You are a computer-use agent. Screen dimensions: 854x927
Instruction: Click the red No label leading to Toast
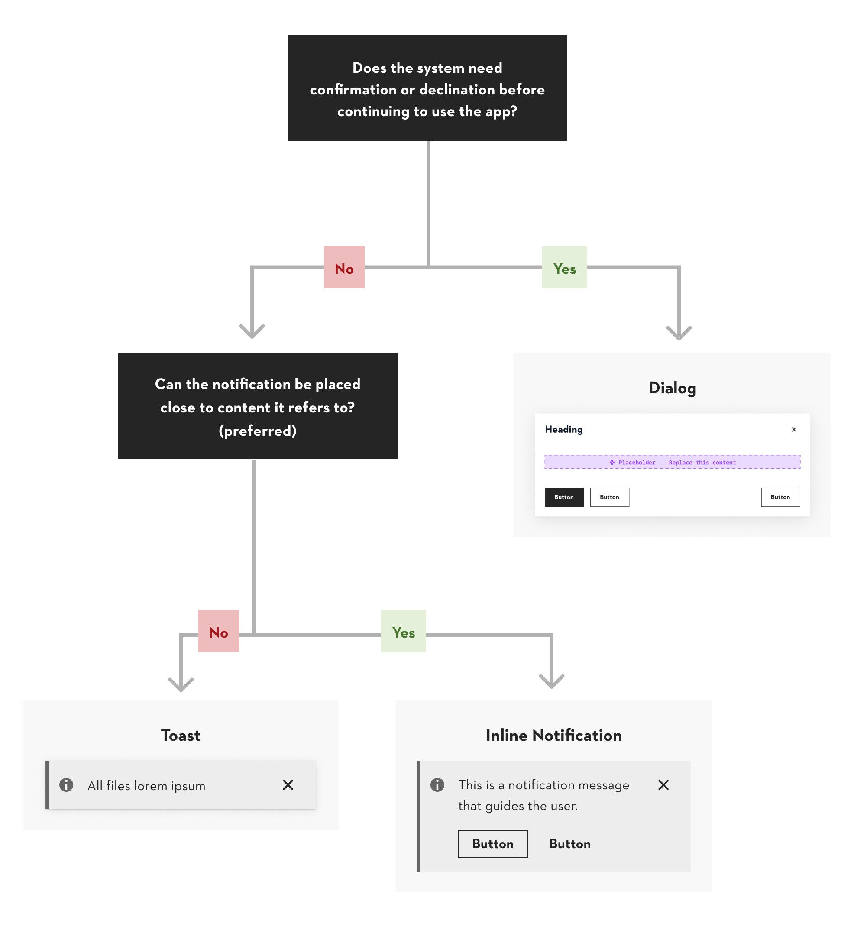tap(219, 632)
